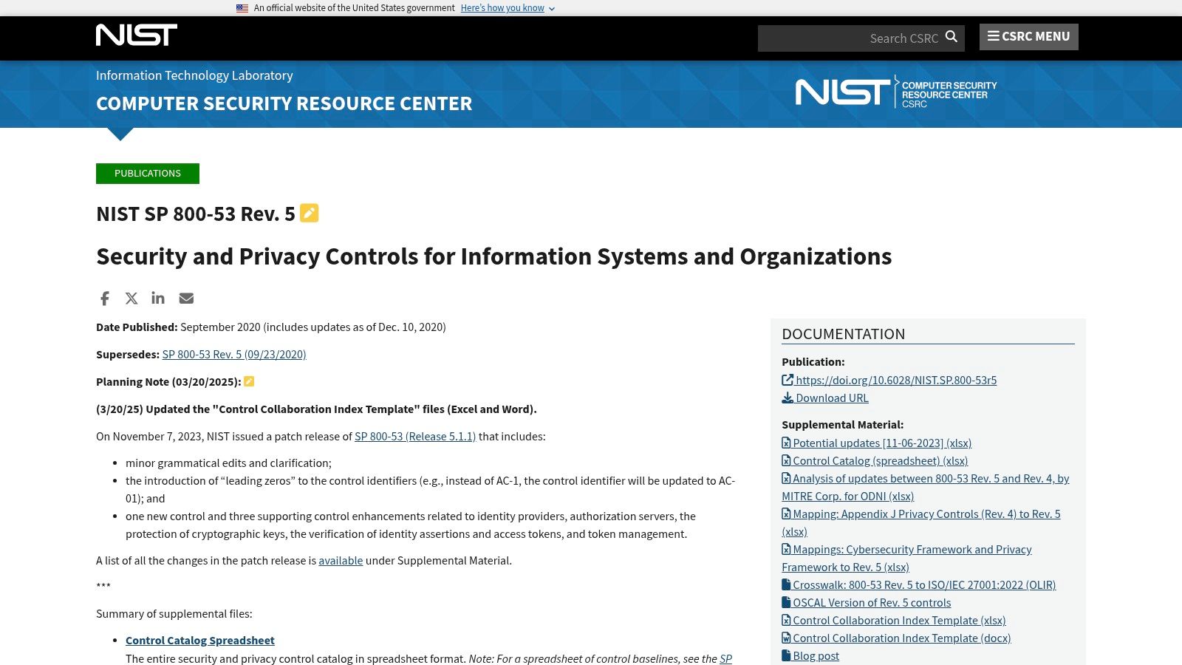Open the doi.org NIST.SP.800-53r5 publication link
1182x665 pixels.
click(x=896, y=381)
